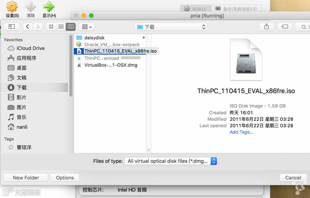The height and width of the screenshot is (198, 310).
Task: Click the New Folder button
Action: pyautogui.click(x=26, y=178)
